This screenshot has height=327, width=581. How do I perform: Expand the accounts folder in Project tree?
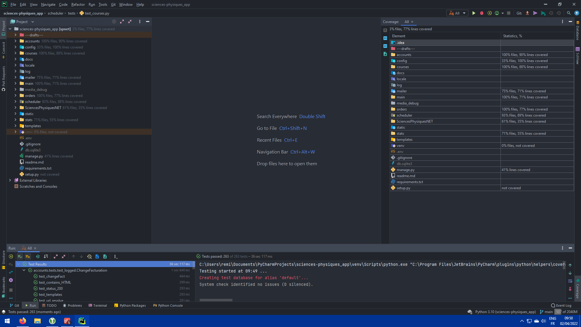tap(15, 41)
